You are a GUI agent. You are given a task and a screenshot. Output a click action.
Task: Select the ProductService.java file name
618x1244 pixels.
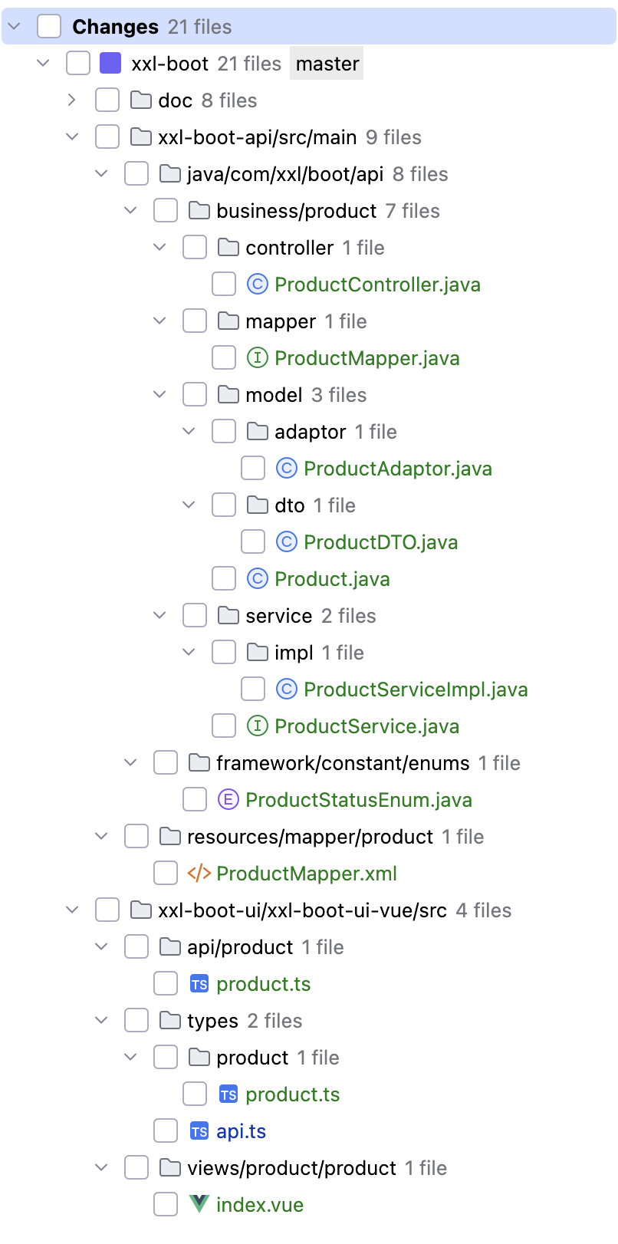point(367,726)
